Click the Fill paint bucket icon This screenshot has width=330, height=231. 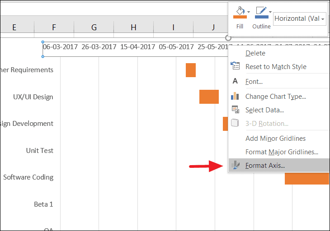pos(240,10)
